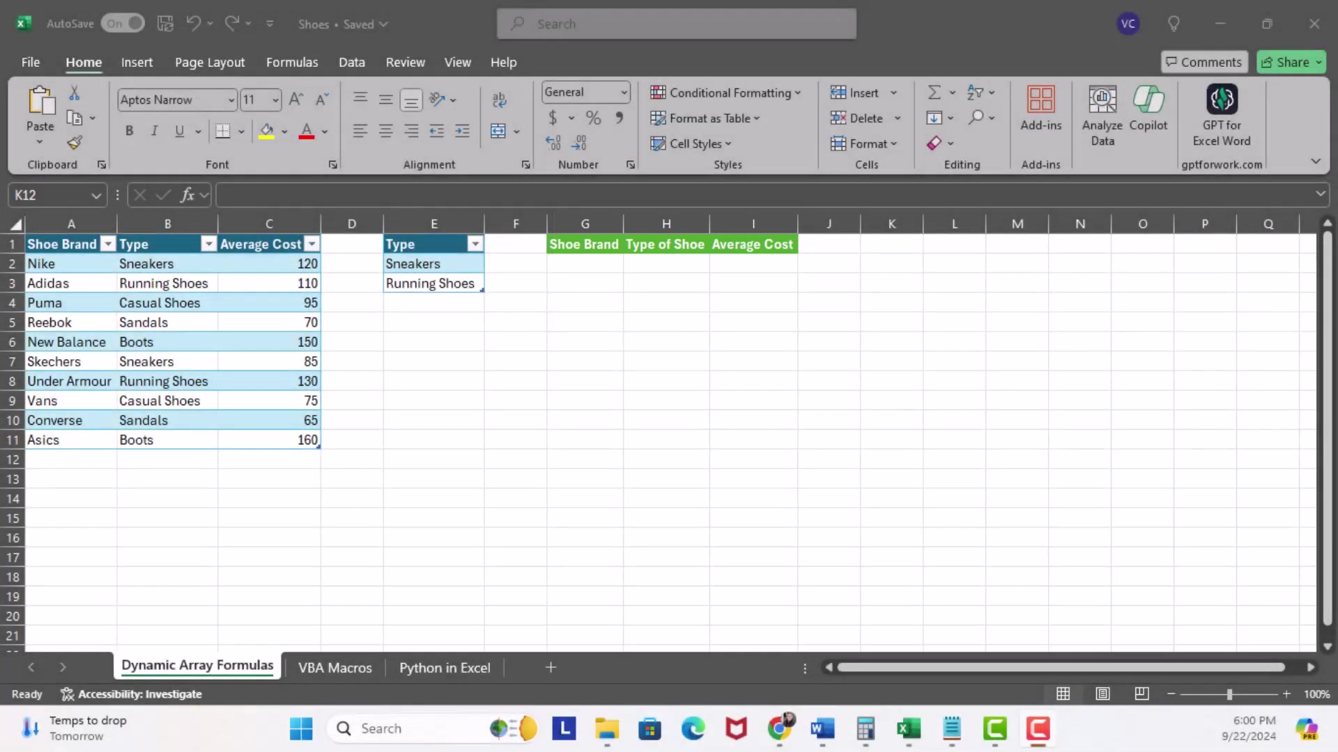Open the Shoe Brand filter dropdown

[107, 244]
